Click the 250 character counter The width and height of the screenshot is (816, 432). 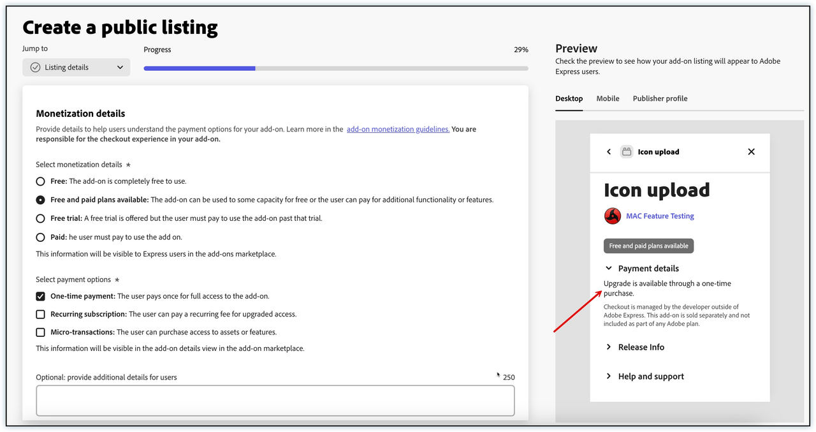(509, 377)
